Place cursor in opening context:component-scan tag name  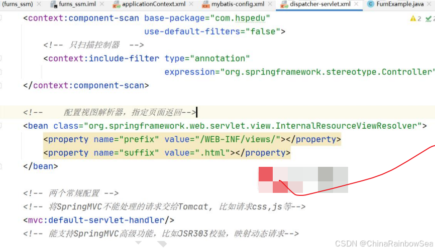[83, 18]
